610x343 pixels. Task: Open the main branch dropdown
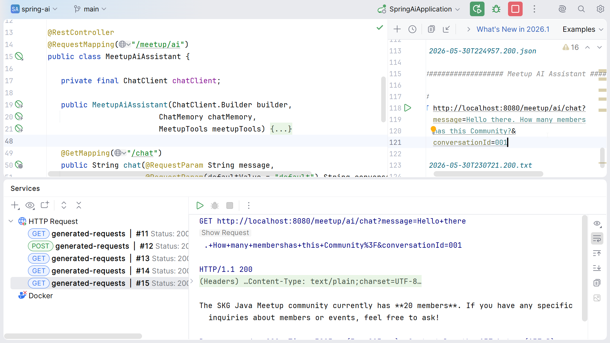[x=90, y=9]
